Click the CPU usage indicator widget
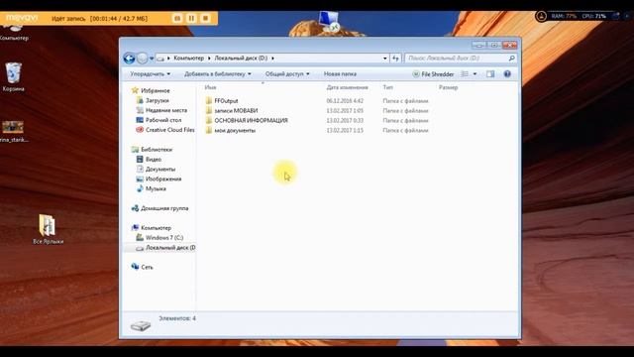Image resolution: width=634 pixels, height=357 pixels. (x=593, y=16)
